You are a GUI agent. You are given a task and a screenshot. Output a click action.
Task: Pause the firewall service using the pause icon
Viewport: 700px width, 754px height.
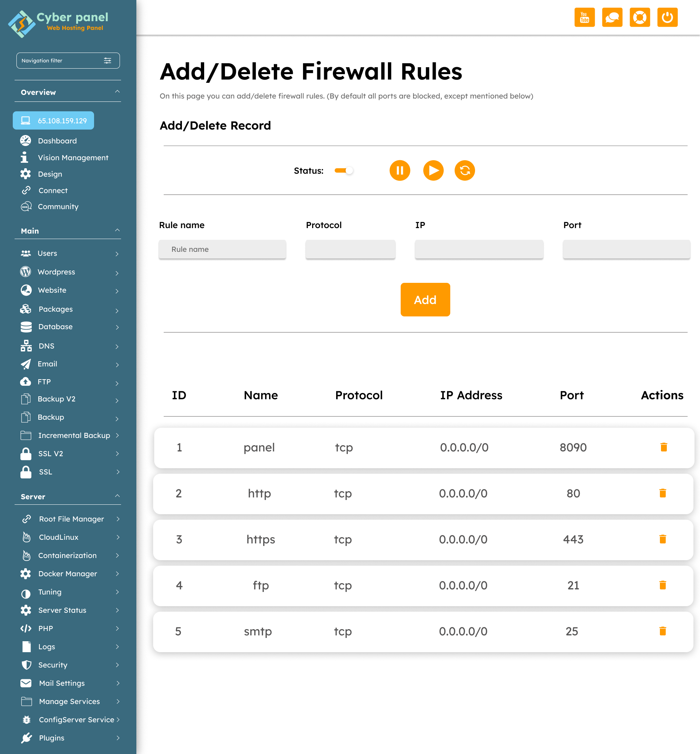point(400,170)
